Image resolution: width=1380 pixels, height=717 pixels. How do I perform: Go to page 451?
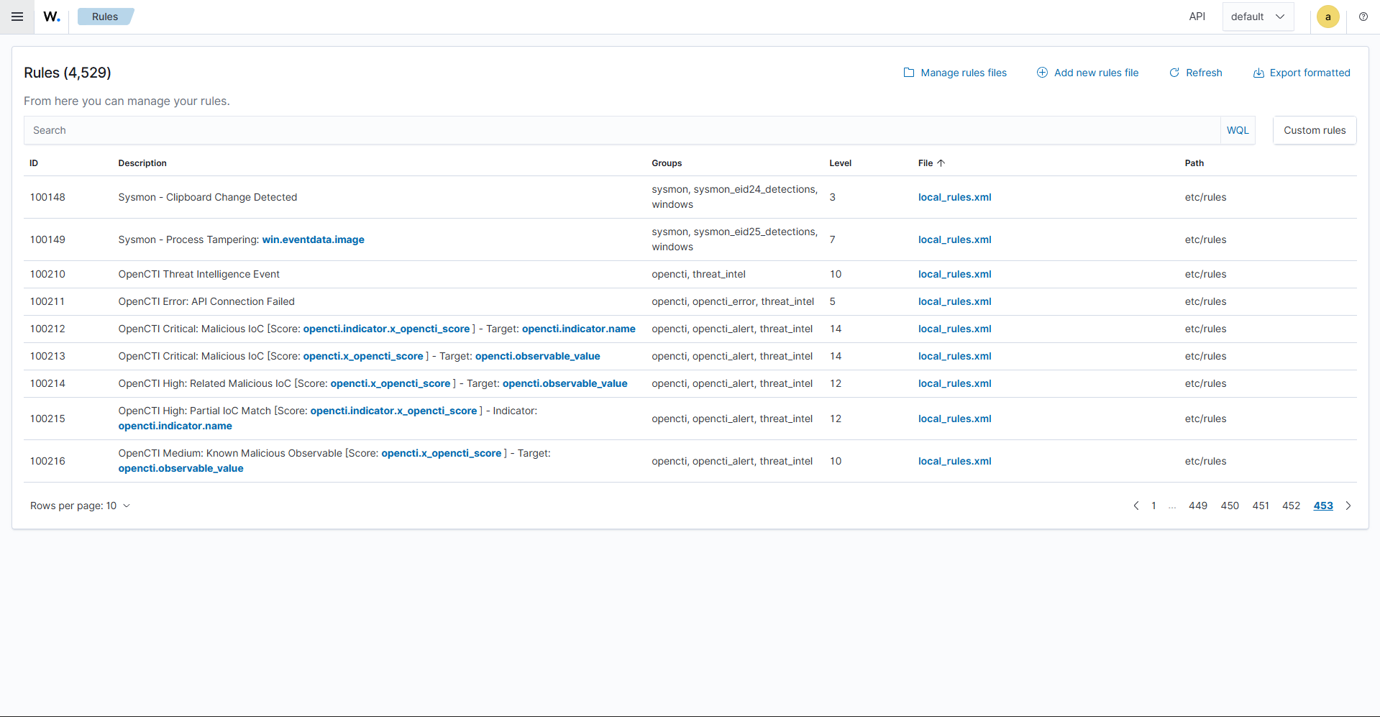1261,506
